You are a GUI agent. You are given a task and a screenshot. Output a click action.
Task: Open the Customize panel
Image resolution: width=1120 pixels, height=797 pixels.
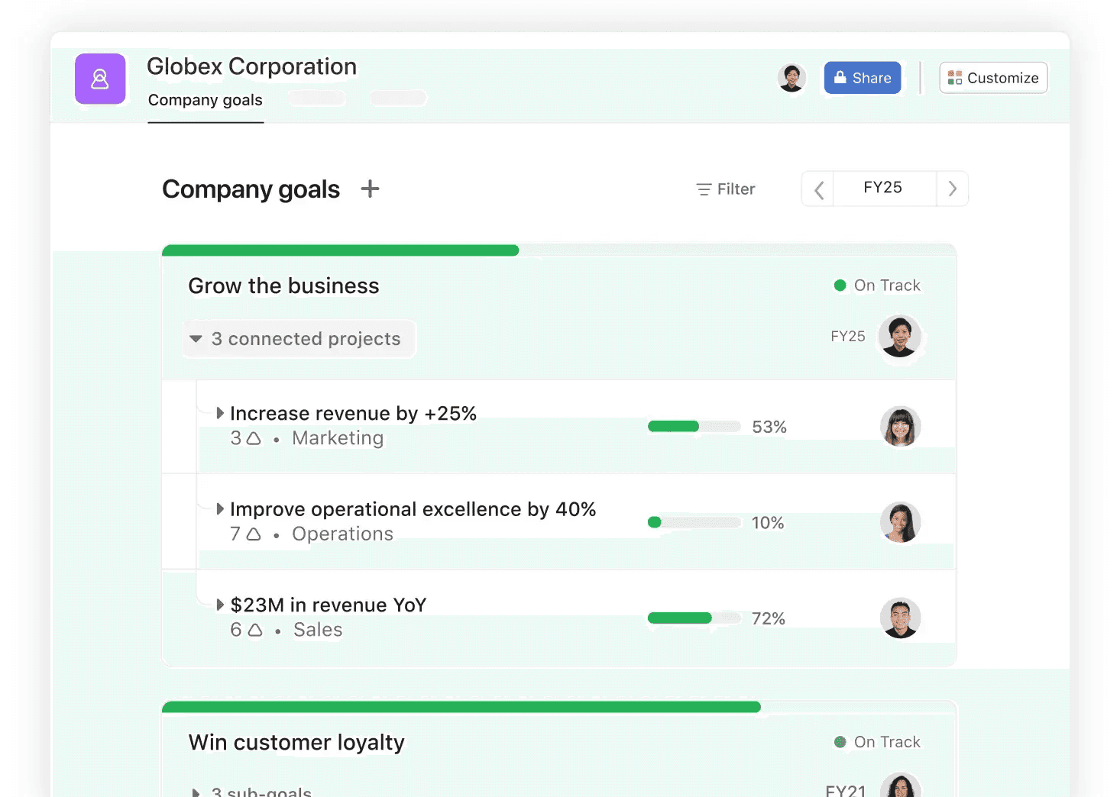click(x=993, y=78)
